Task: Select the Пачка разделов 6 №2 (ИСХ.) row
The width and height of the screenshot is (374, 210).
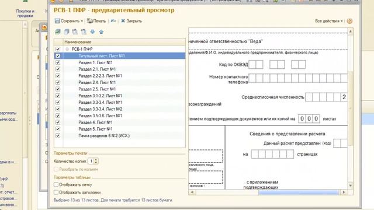Action: (120, 136)
